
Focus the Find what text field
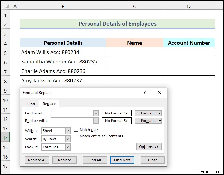(72, 113)
